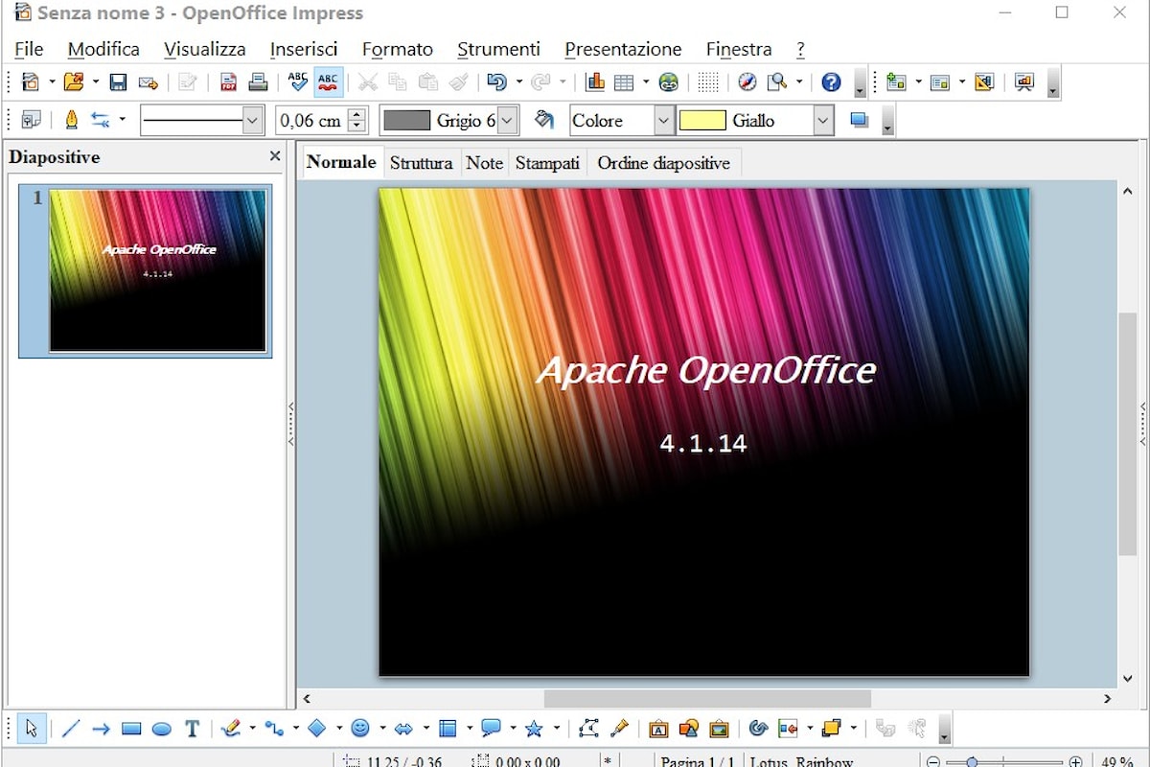The width and height of the screenshot is (1150, 767).
Task: Open the File menu
Action: pyautogui.click(x=29, y=49)
